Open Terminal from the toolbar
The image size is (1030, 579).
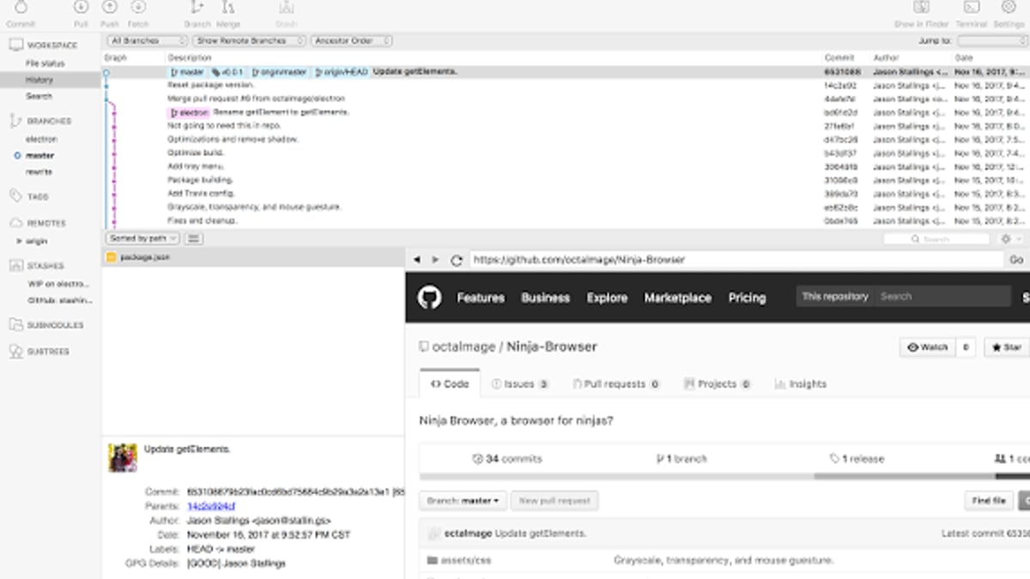click(x=972, y=7)
